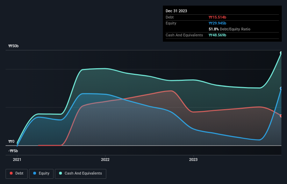Viewport: 287px width, 184px height.
Task: Click the -₩5b y-axis label
Action: point(13,151)
